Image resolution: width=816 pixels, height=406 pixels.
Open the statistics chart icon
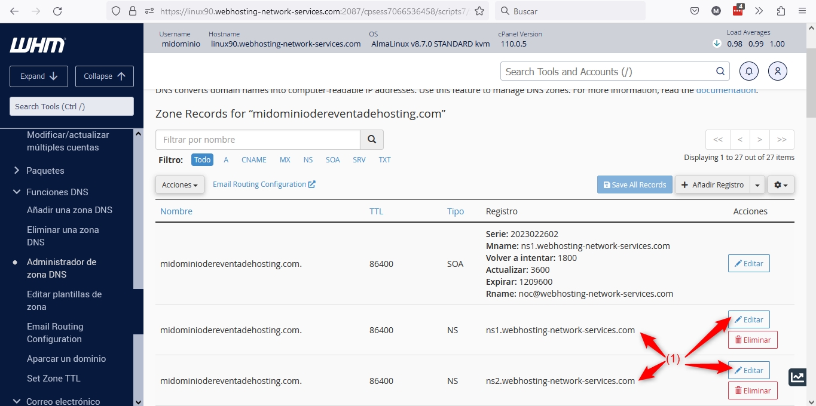point(797,377)
